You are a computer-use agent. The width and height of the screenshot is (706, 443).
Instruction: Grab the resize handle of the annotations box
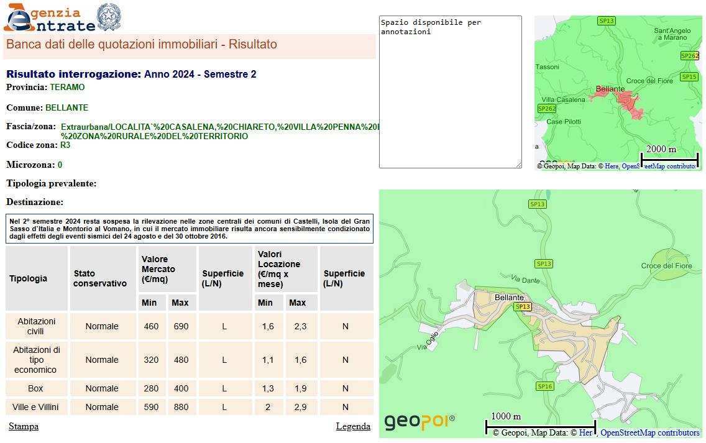click(518, 165)
